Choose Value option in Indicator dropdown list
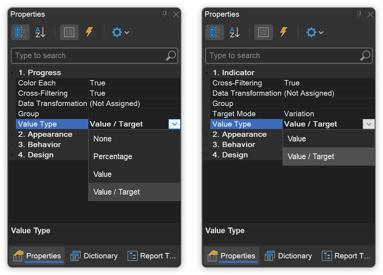Viewport: 383px width, 275px height. tap(297, 139)
